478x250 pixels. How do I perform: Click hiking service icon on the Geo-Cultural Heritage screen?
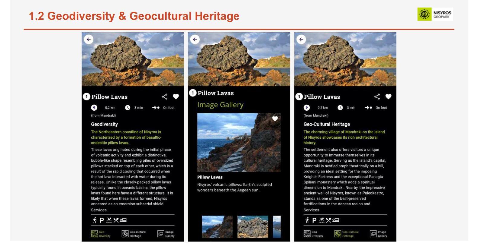[307, 220]
